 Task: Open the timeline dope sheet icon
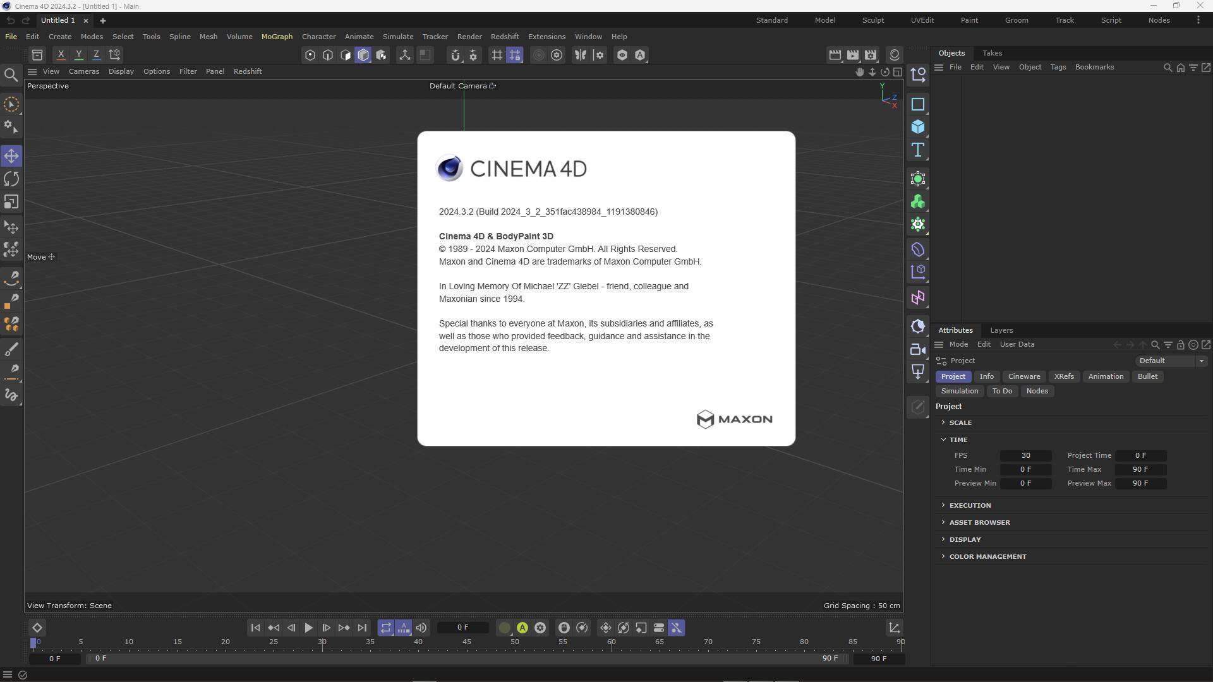(895, 628)
